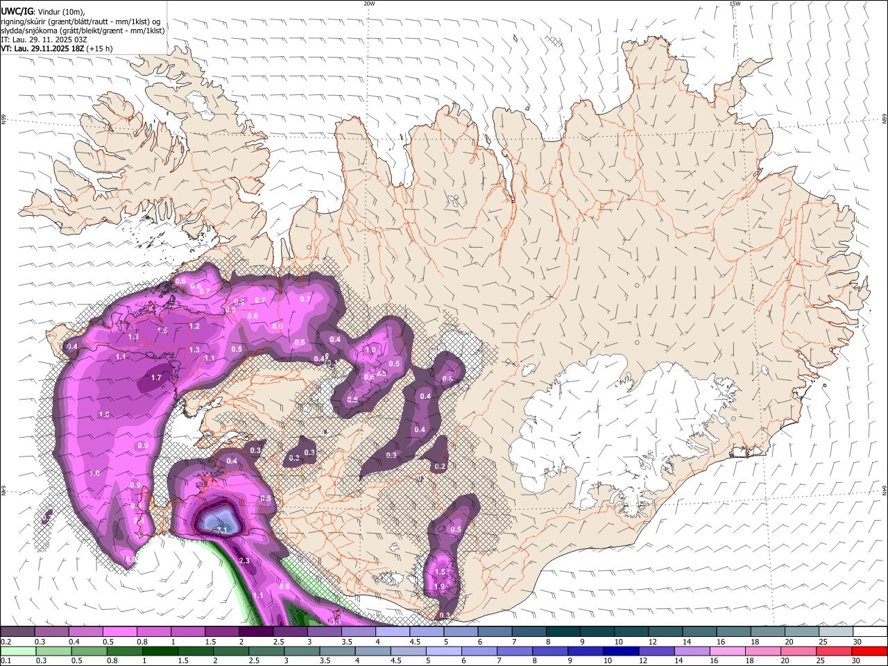The height and width of the screenshot is (666, 888).
Task: Click the 'rigning/skúrir (grænt/blátt/rautt - mm/1klst)' line
Action: 80,22
